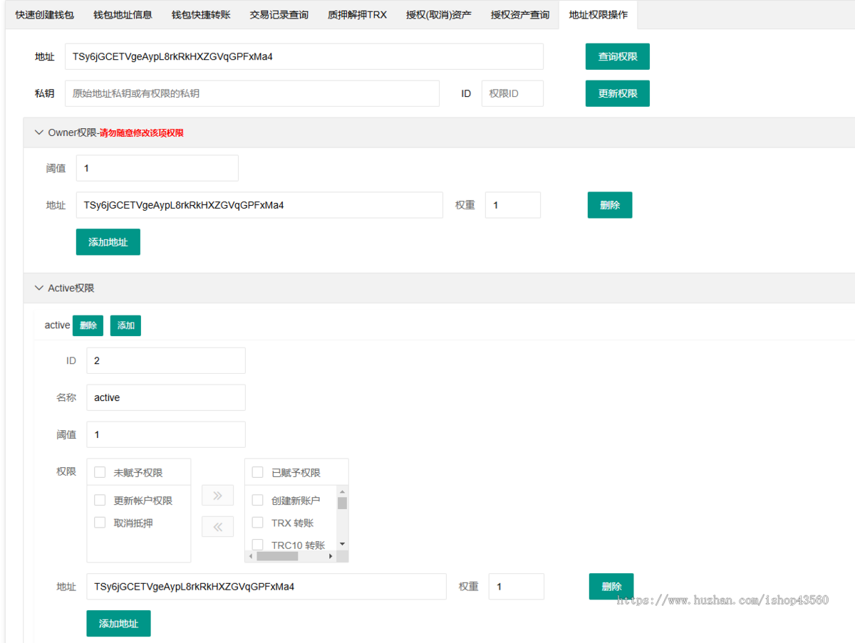
Task: Focus the 权限ID input field
Action: coord(512,93)
